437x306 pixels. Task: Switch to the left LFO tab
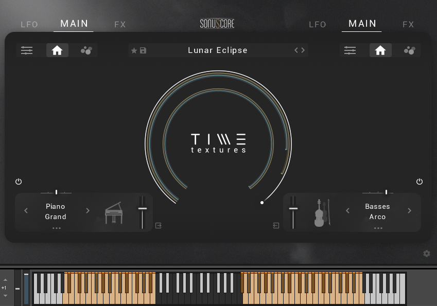[x=29, y=25]
